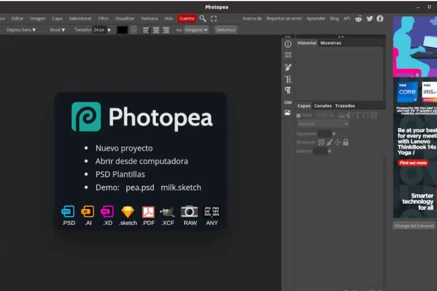Image resolution: width=437 pixels, height=291 pixels.
Task: Open the pea.psd demo file
Action: (140, 187)
